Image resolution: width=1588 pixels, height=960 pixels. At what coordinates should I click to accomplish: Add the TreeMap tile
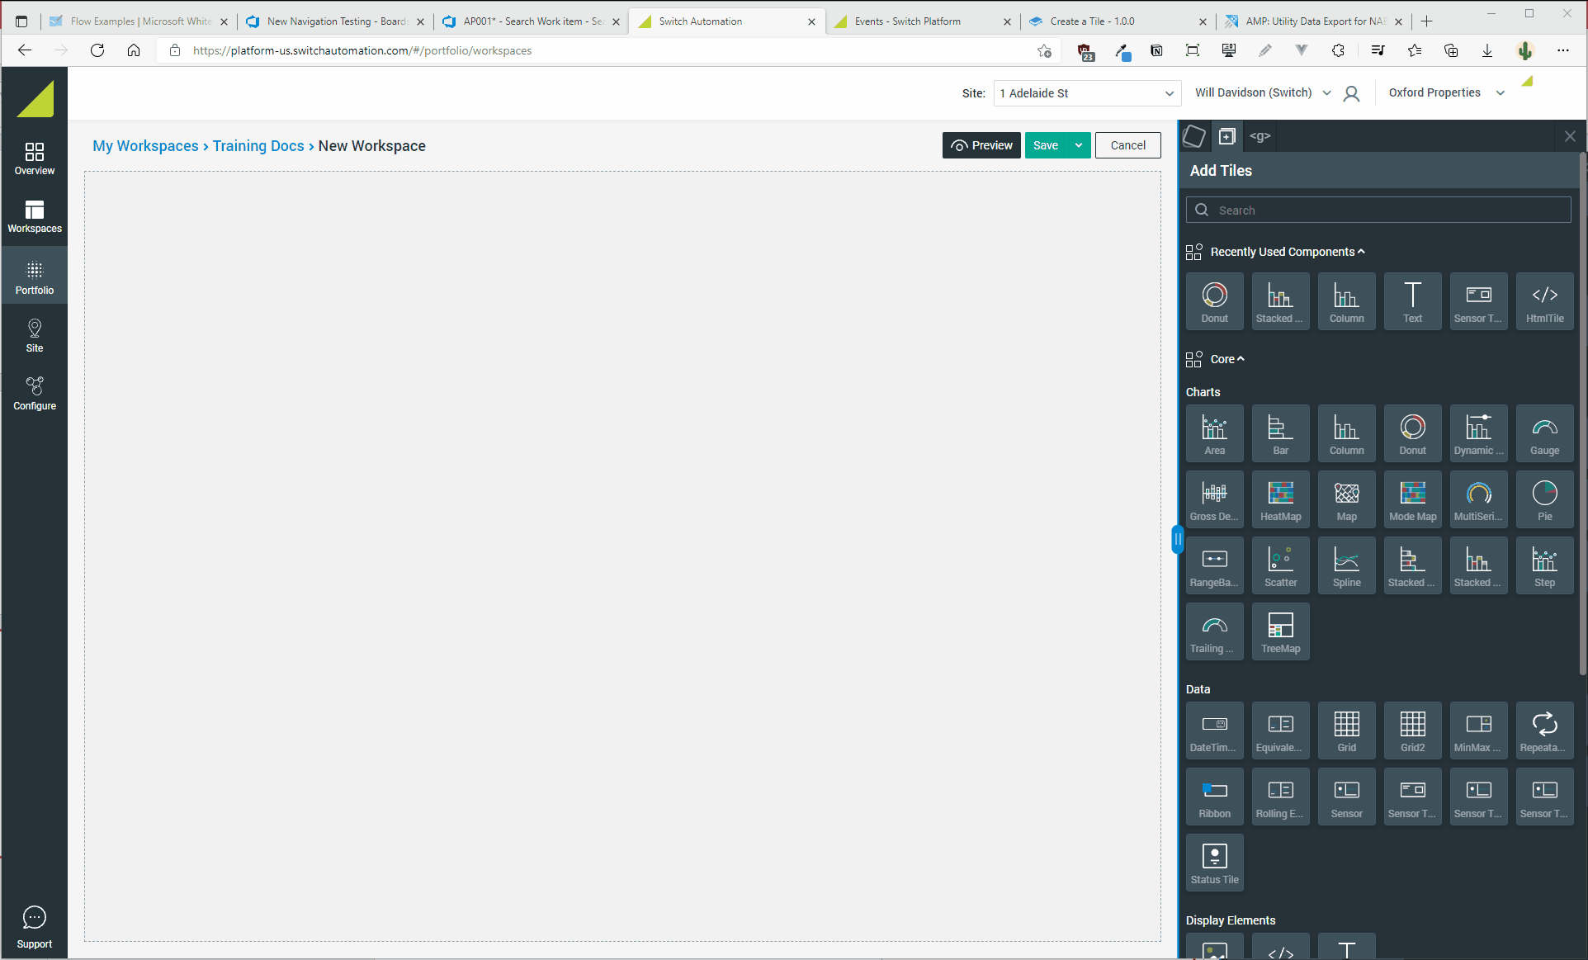pyautogui.click(x=1280, y=631)
